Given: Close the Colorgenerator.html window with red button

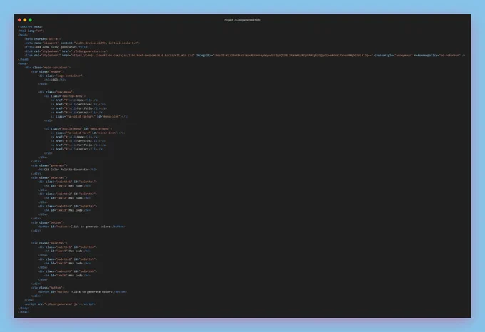Looking at the screenshot, I should 19,20.
